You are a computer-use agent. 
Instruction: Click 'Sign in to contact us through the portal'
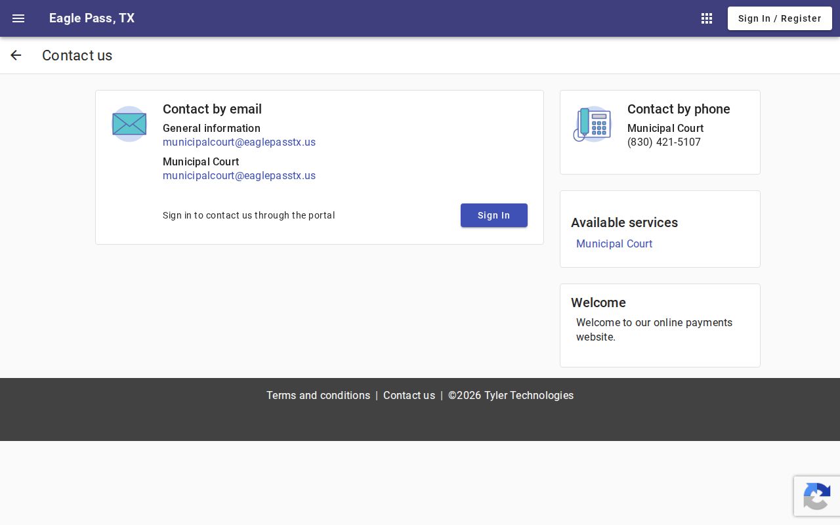[249, 215]
